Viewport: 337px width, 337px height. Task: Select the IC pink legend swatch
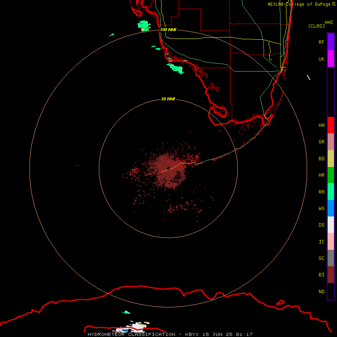(x=331, y=242)
